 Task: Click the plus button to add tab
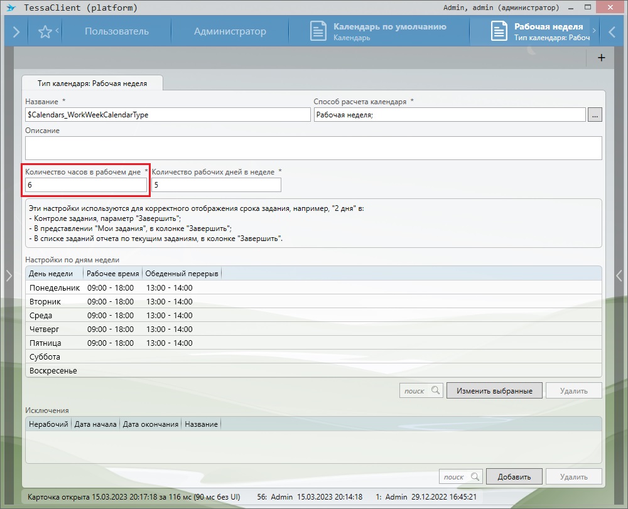[x=601, y=58]
